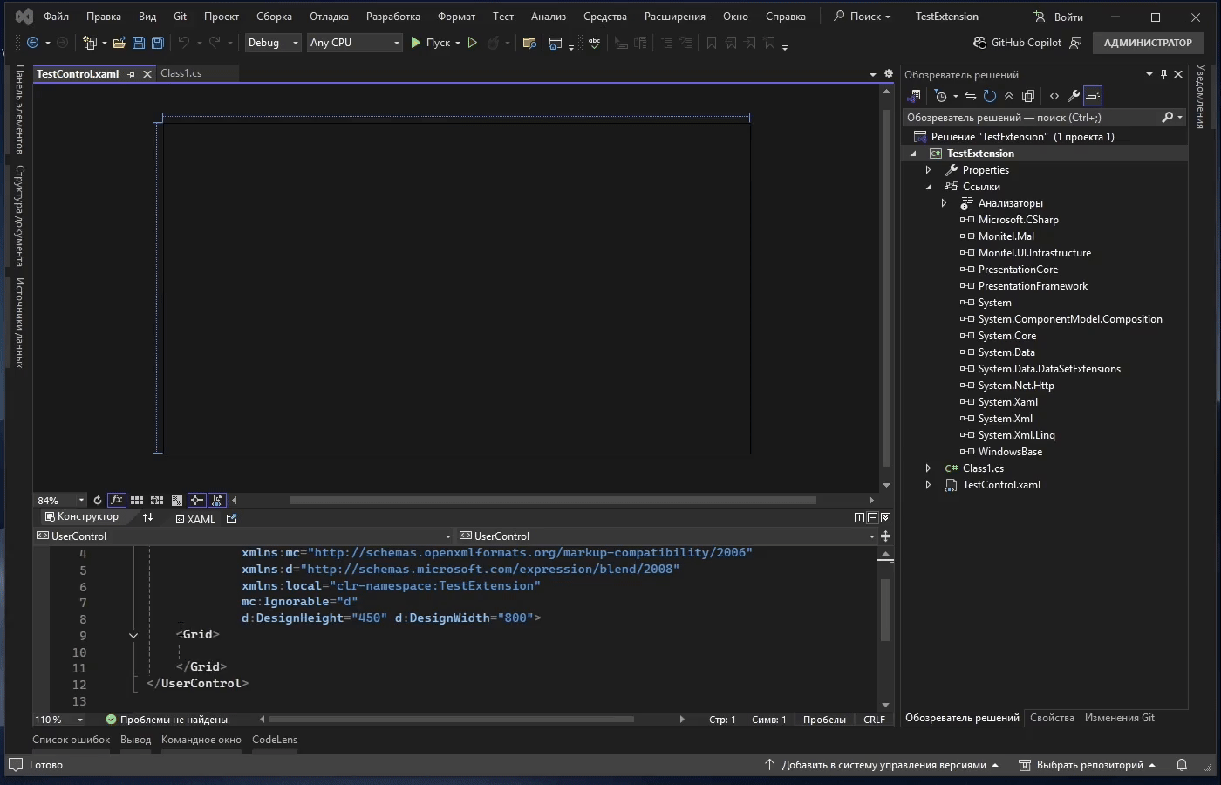The height and width of the screenshot is (785, 1221).
Task: Click the feedback icon next to GitHub Copilot
Action: pyautogui.click(x=1075, y=43)
